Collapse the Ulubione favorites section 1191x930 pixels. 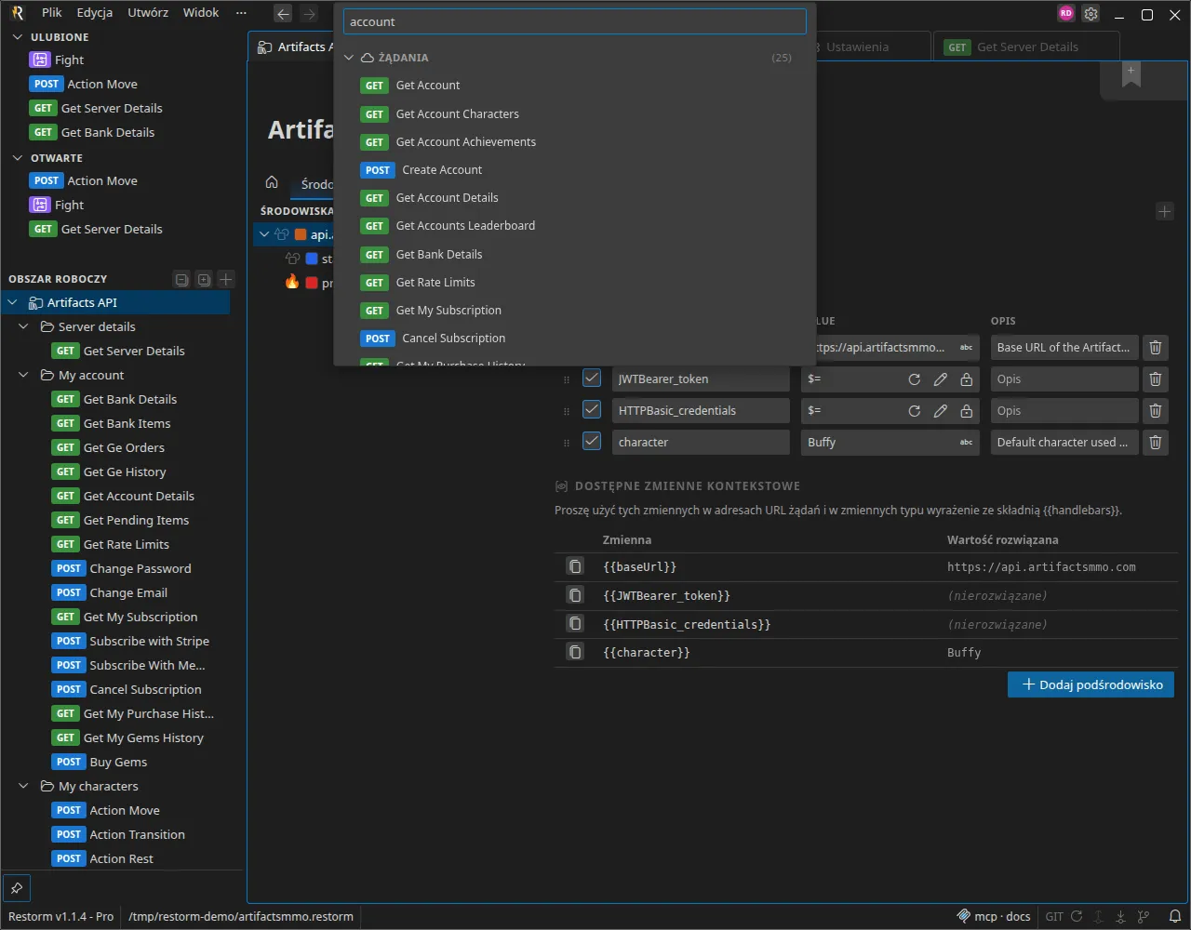[x=17, y=37]
